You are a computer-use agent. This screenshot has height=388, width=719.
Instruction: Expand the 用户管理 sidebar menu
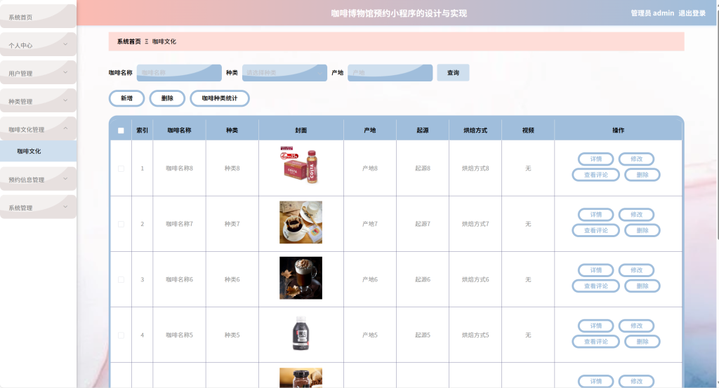(x=38, y=72)
